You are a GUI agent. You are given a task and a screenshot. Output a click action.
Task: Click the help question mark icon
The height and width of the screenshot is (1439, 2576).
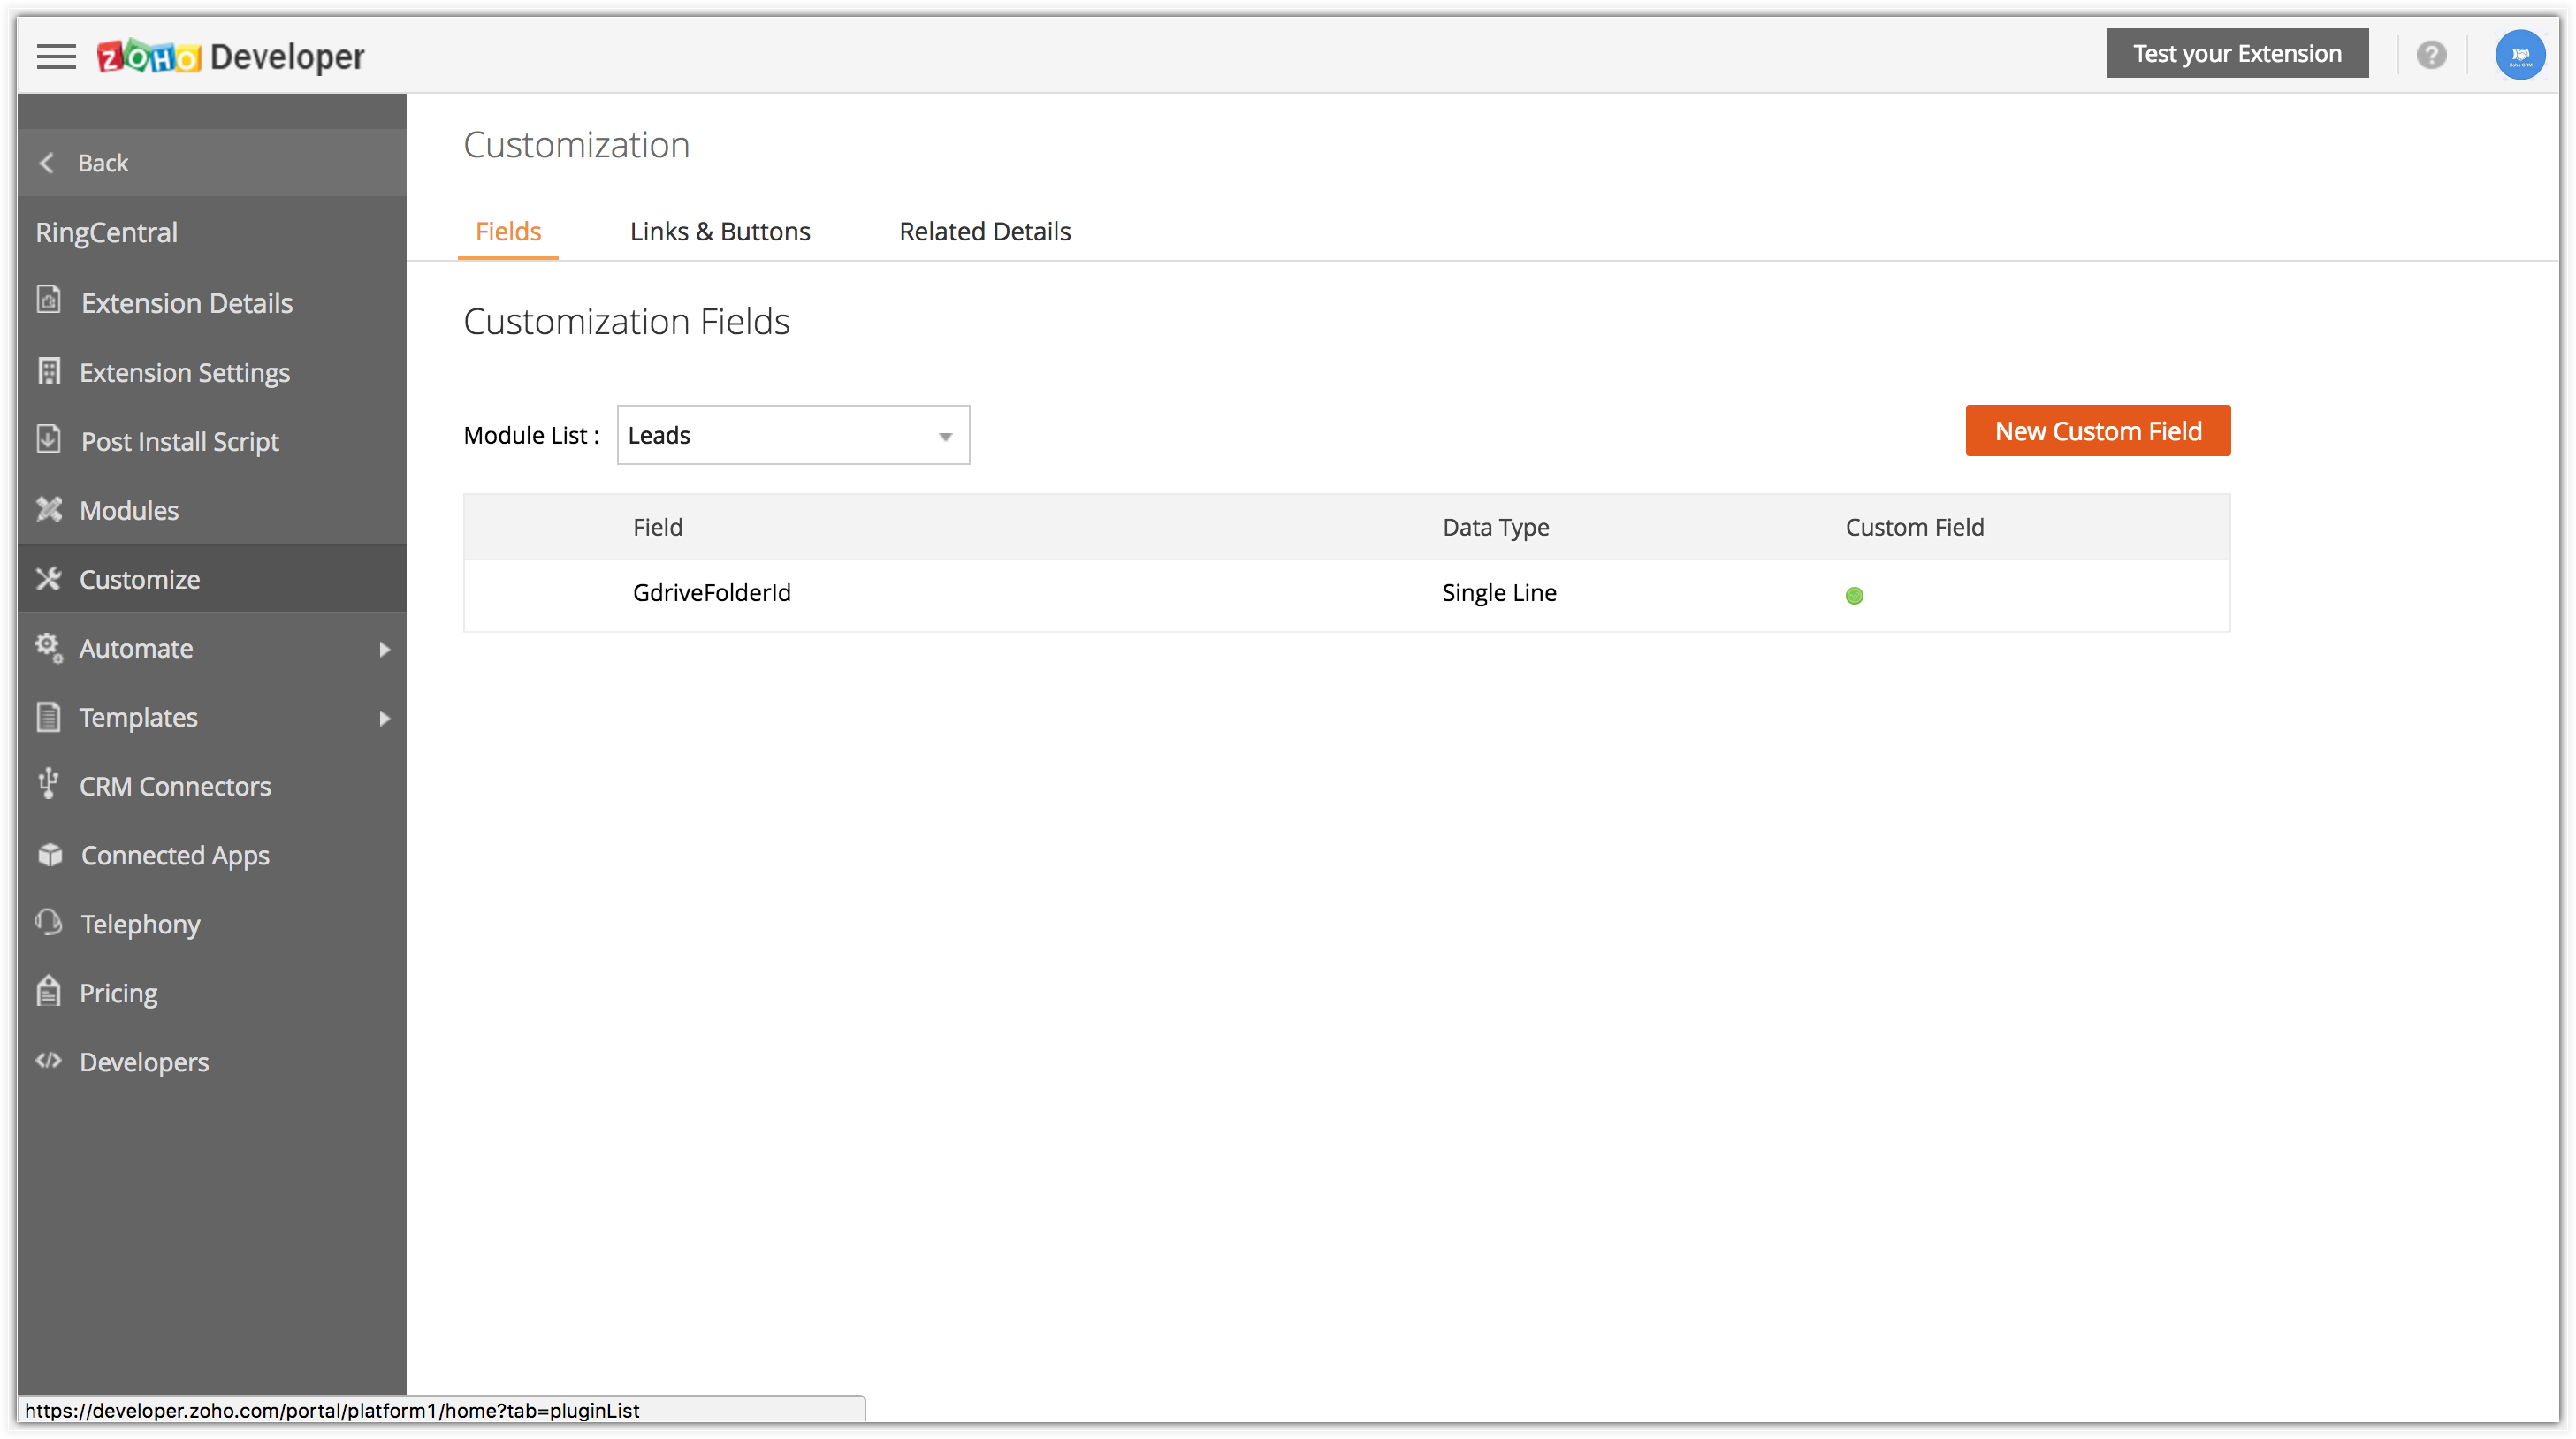point(2431,54)
